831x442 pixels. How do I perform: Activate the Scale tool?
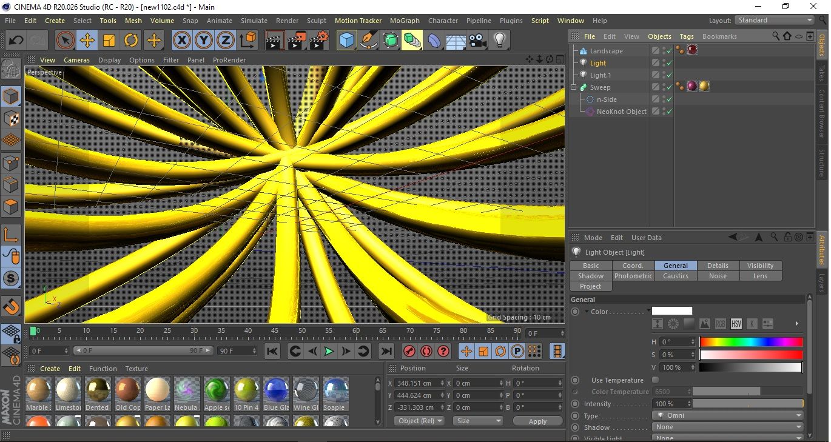point(109,41)
